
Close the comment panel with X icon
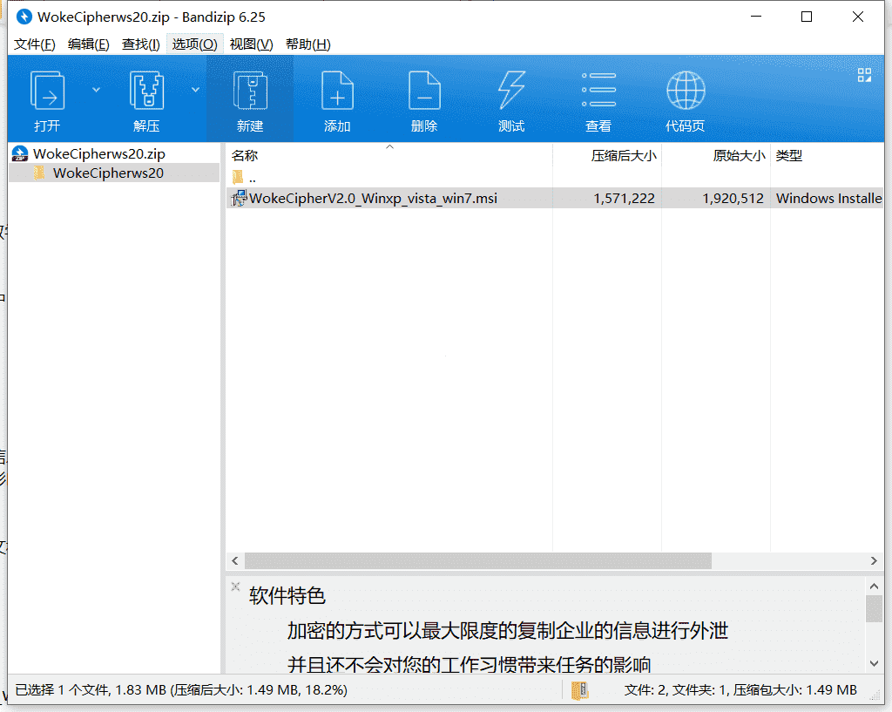pyautogui.click(x=235, y=587)
